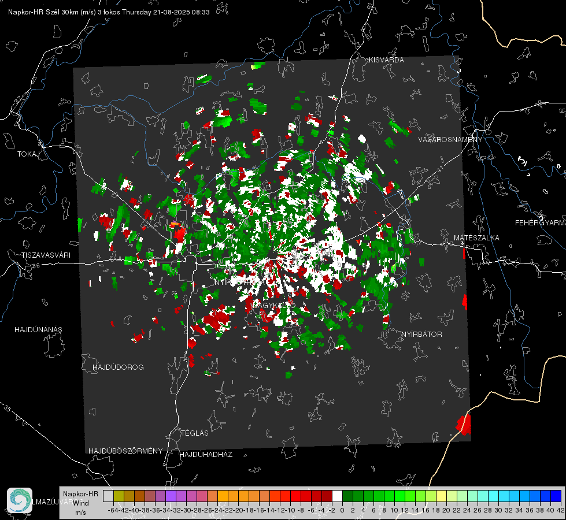The image size is (566, 520).
Task: Click the legend's Wind label
Action: [x=81, y=503]
